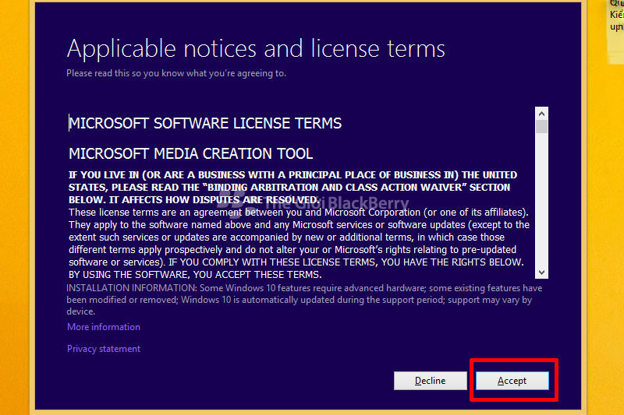The height and width of the screenshot is (415, 624).
Task: Click the license text scrollbar thumb
Action: coord(541,127)
